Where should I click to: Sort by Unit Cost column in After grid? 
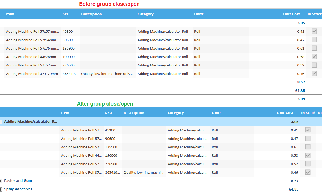[x=285, y=113]
